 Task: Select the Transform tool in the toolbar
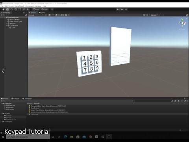[x=24, y=9]
